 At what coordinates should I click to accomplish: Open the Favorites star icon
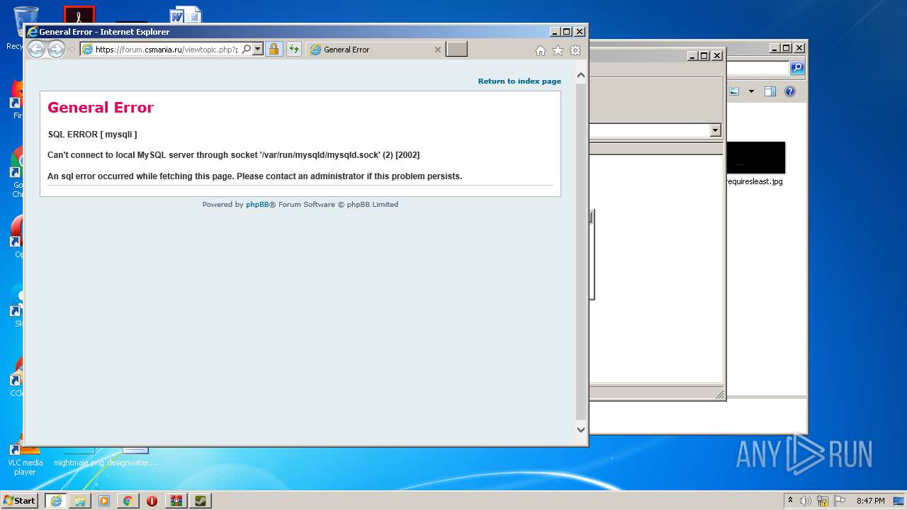[x=558, y=50]
